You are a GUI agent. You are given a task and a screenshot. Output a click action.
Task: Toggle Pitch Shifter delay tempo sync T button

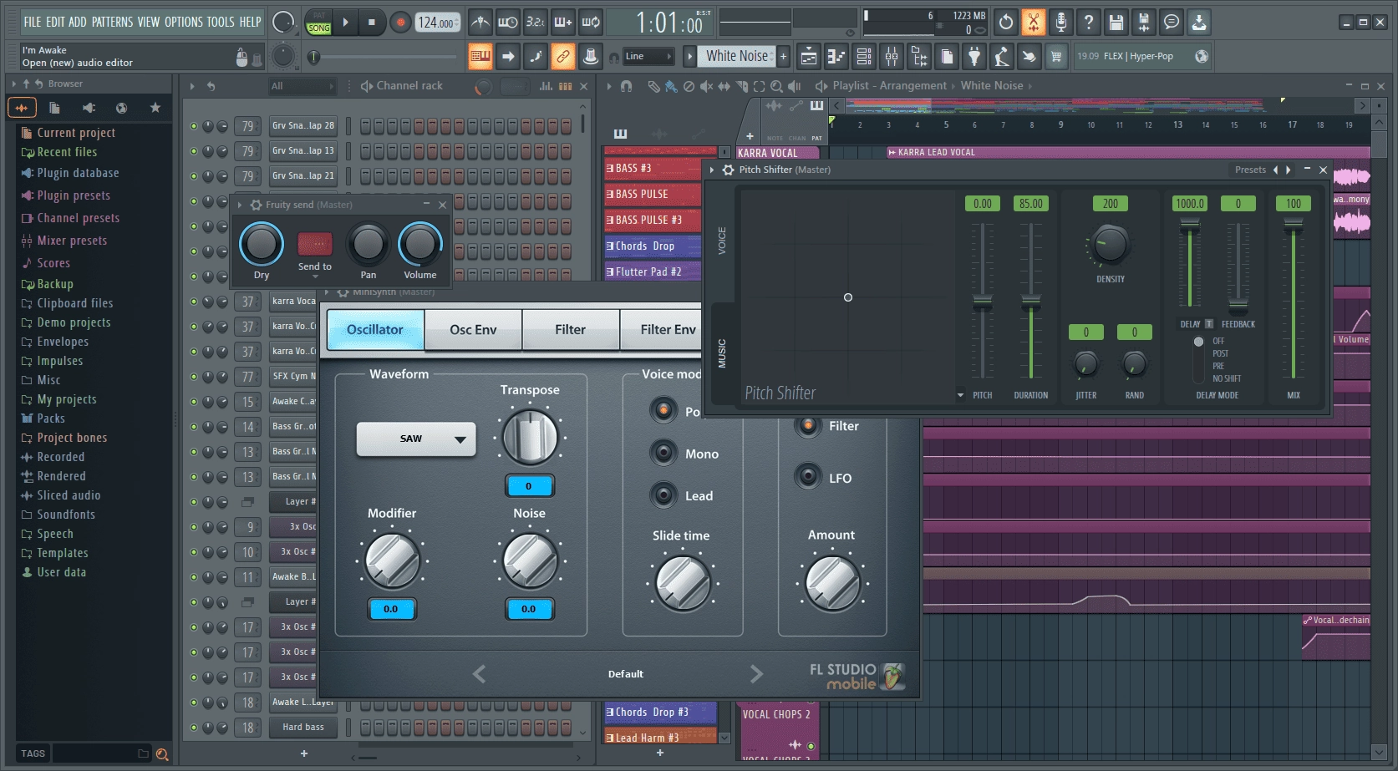(x=1208, y=324)
